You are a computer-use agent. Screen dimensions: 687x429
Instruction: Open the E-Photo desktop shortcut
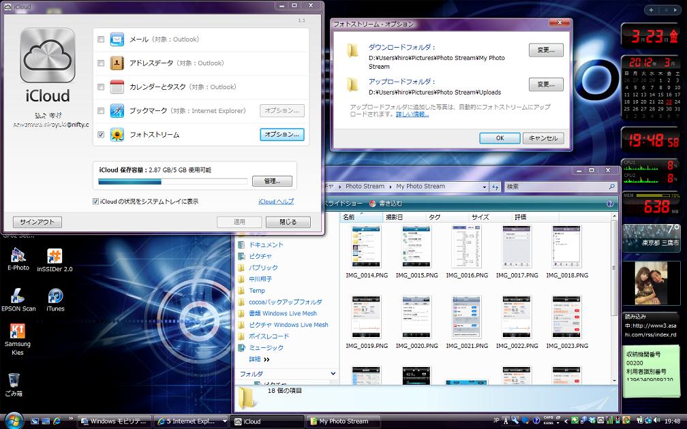click(x=18, y=259)
